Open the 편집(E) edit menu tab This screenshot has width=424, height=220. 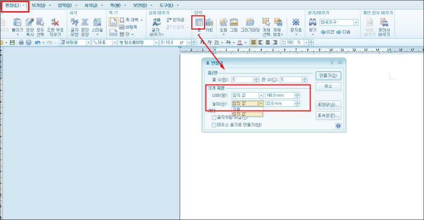click(x=12, y=5)
